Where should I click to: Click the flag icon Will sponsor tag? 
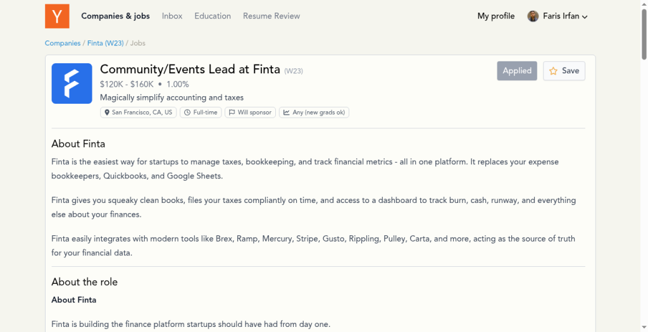(251, 113)
